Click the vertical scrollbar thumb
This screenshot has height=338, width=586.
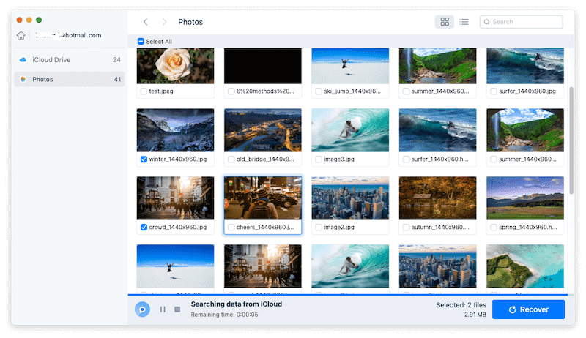click(571, 140)
